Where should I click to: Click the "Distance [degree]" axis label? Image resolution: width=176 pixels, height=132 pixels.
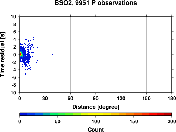pos(96,107)
